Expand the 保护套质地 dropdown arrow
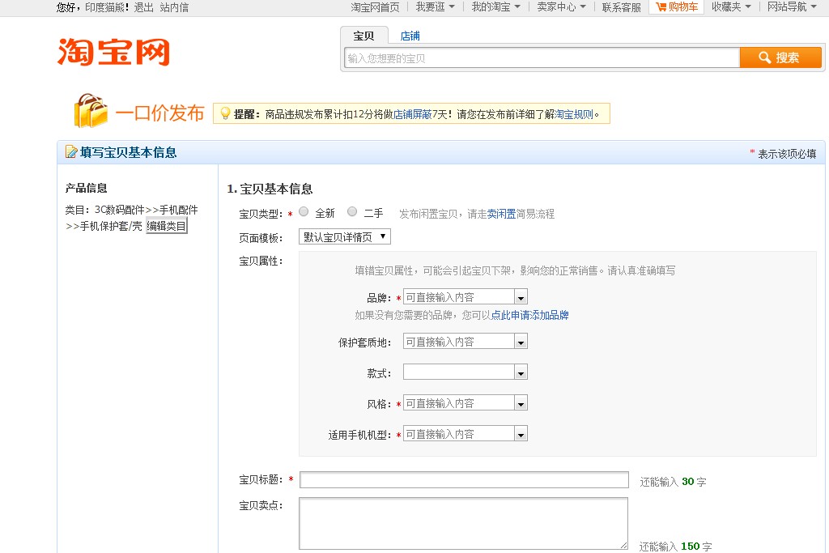Image resolution: width=829 pixels, height=553 pixels. point(521,342)
